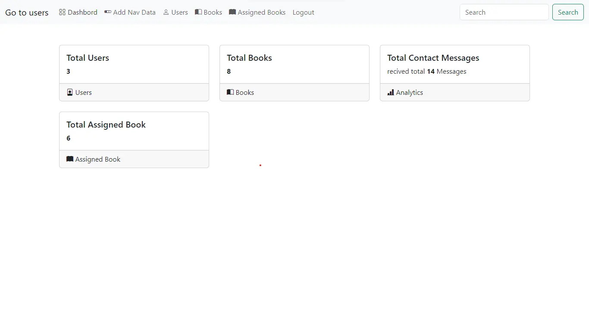Click the book icon in Total Books card footer
The image size is (589, 331).
tap(230, 92)
